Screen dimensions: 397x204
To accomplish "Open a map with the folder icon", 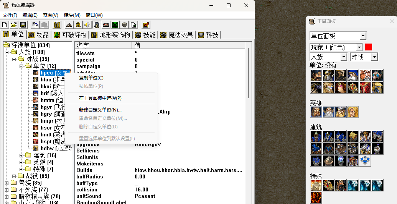I will (14, 25).
